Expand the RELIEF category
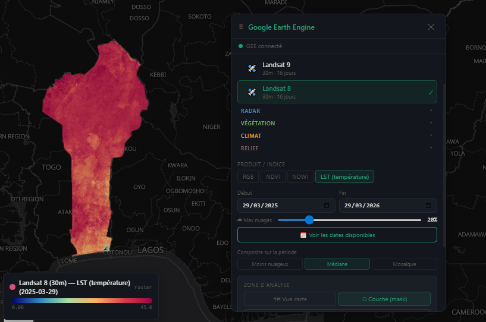Viewport: 486px width, 322px height. [337, 149]
